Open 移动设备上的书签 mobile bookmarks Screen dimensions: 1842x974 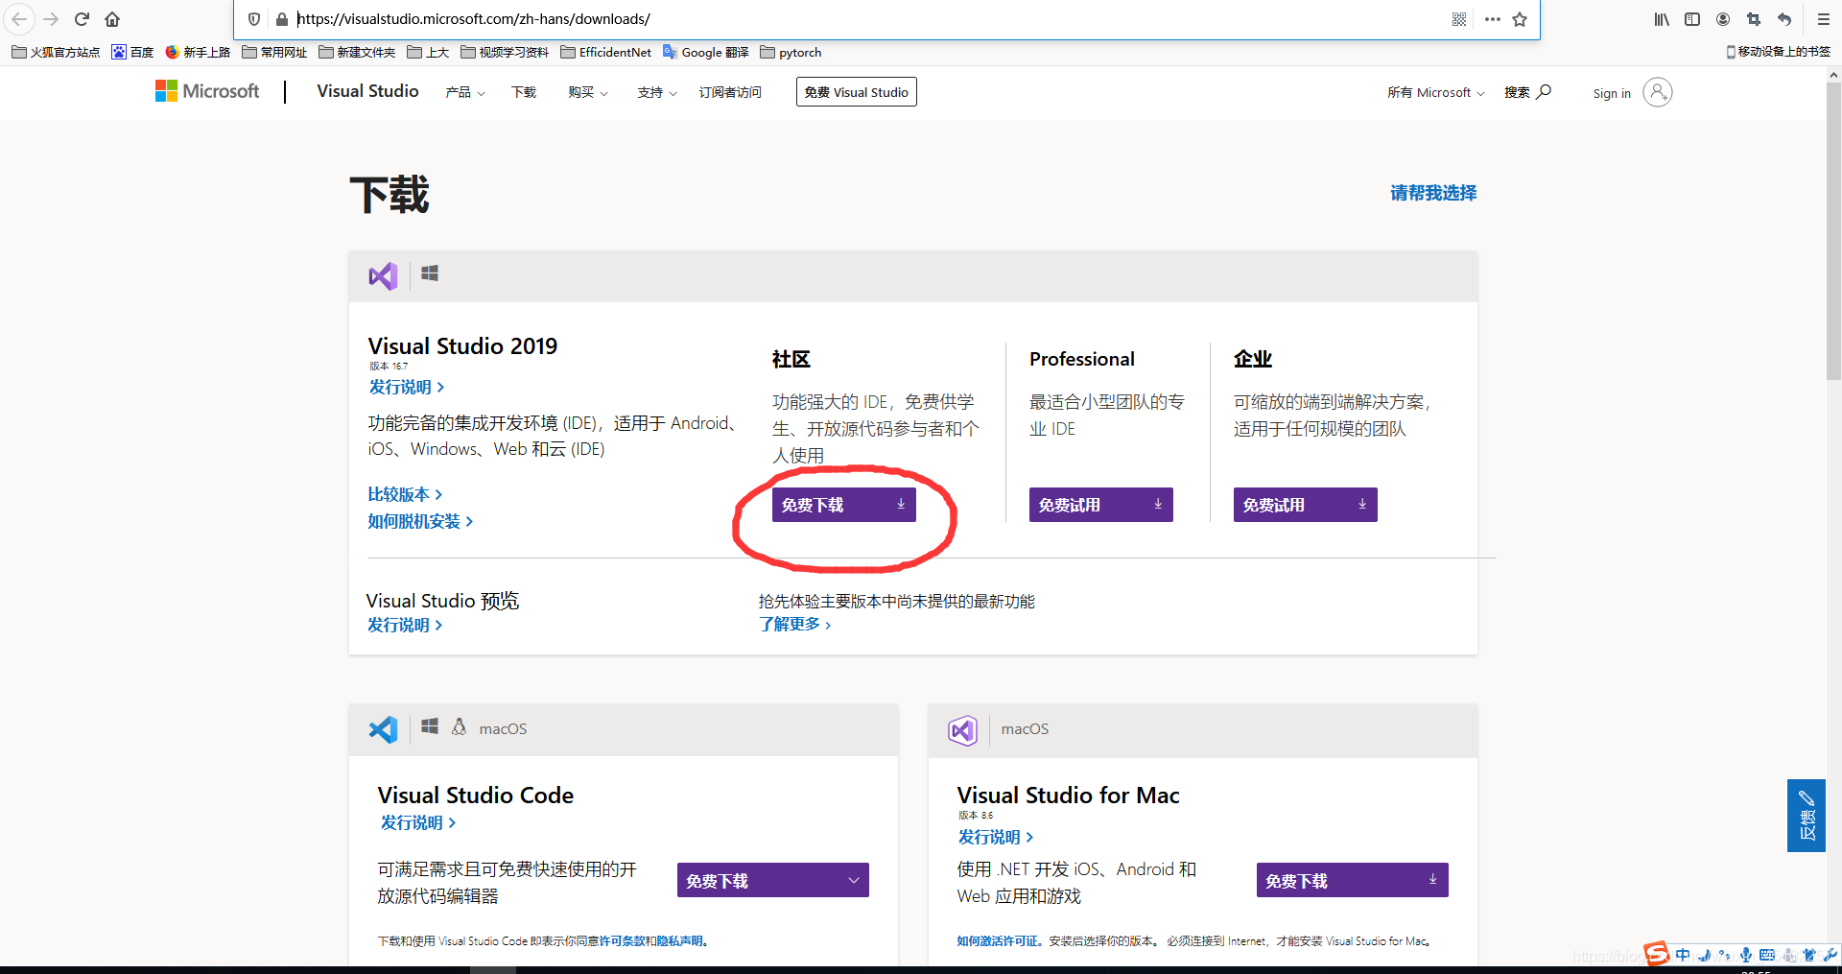click(1778, 52)
